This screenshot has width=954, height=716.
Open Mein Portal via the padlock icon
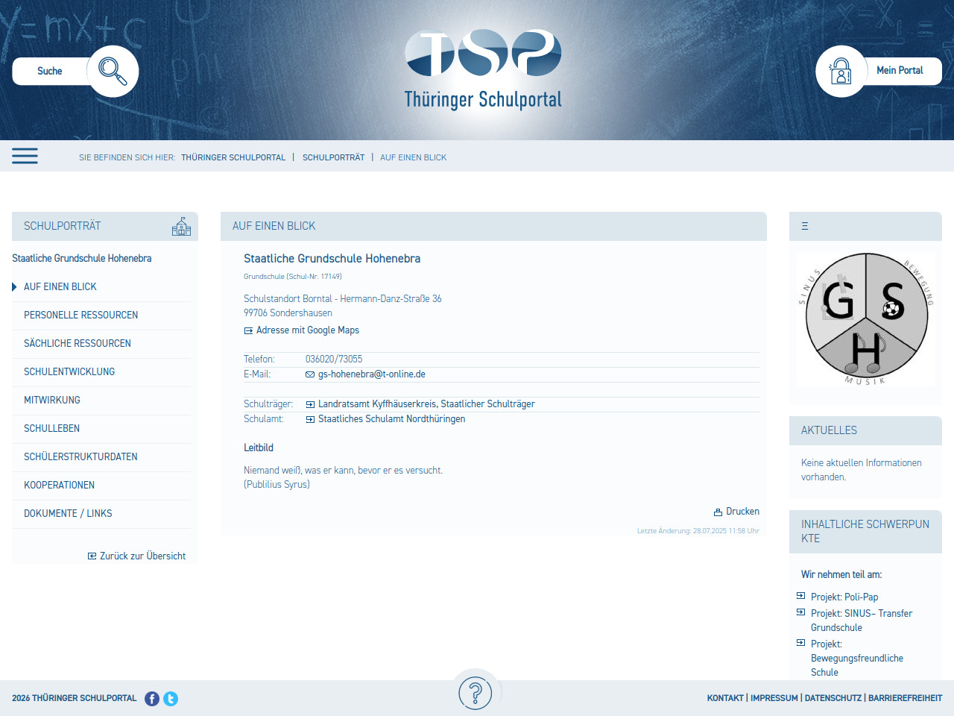pyautogui.click(x=841, y=71)
